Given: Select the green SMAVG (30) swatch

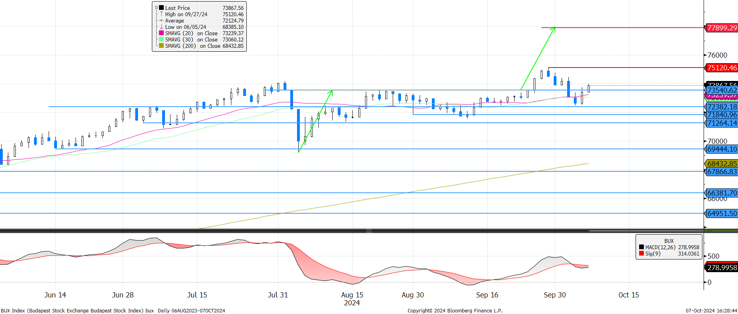Looking at the screenshot, I should [x=161, y=39].
